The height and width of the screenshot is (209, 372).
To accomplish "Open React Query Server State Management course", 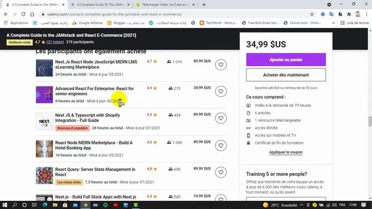I will 95,172.
